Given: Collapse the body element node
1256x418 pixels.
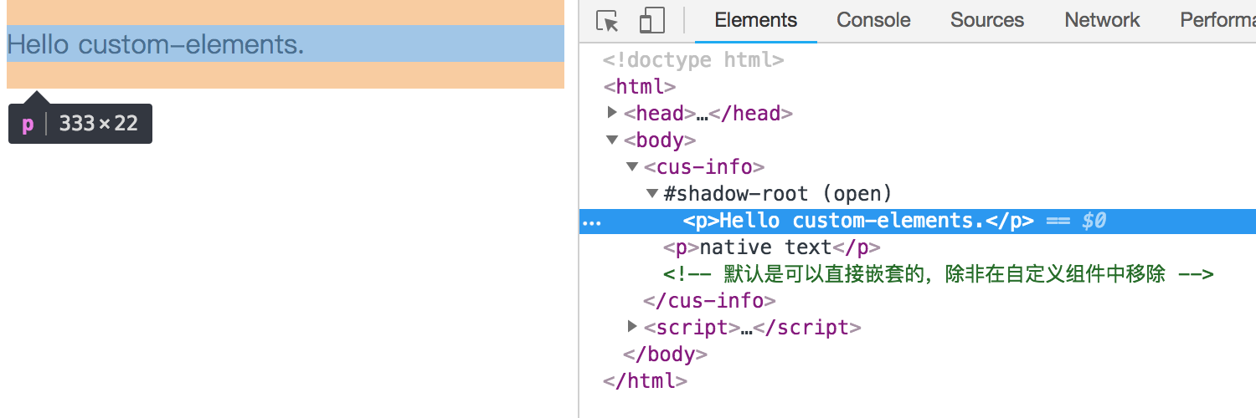Looking at the screenshot, I should [x=613, y=140].
